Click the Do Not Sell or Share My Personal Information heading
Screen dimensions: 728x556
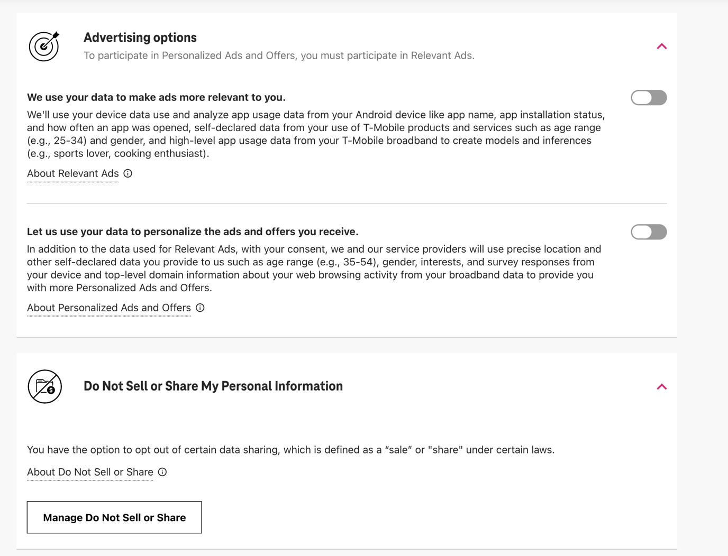click(213, 386)
